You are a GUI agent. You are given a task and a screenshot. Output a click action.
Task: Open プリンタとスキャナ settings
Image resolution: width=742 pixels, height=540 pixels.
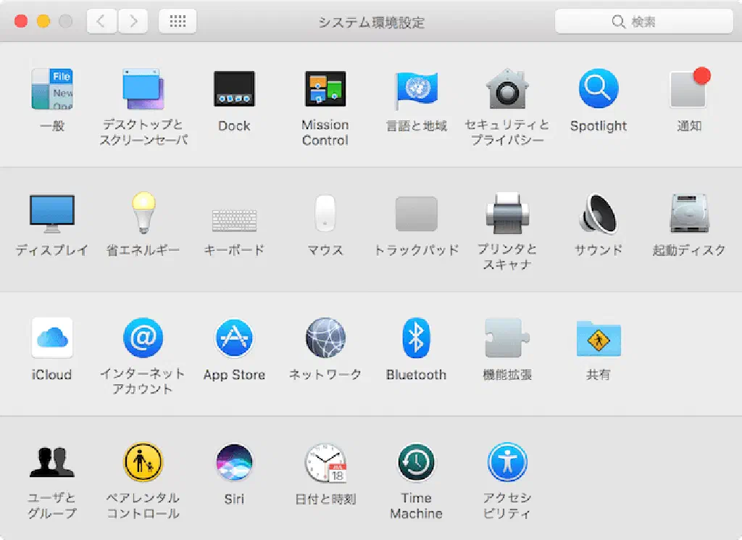(507, 215)
